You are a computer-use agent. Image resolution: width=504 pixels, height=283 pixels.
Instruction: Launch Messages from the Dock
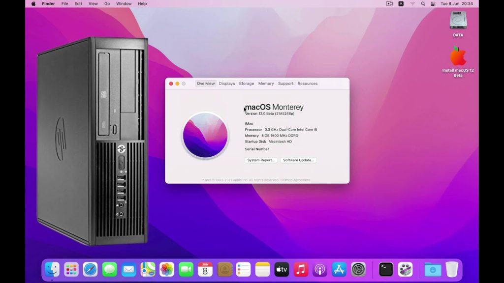[x=109, y=269]
